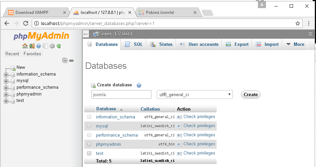The width and height of the screenshot is (316, 167).
Task: Collapse all navigation tree minus icon
Action: click(x=65, y=60)
